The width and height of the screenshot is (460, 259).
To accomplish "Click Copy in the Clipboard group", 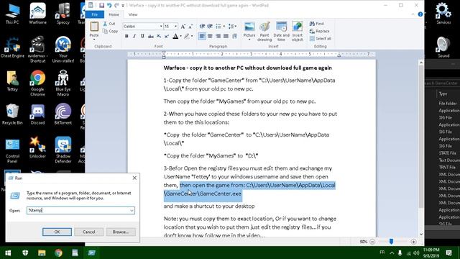I will point(110,31).
